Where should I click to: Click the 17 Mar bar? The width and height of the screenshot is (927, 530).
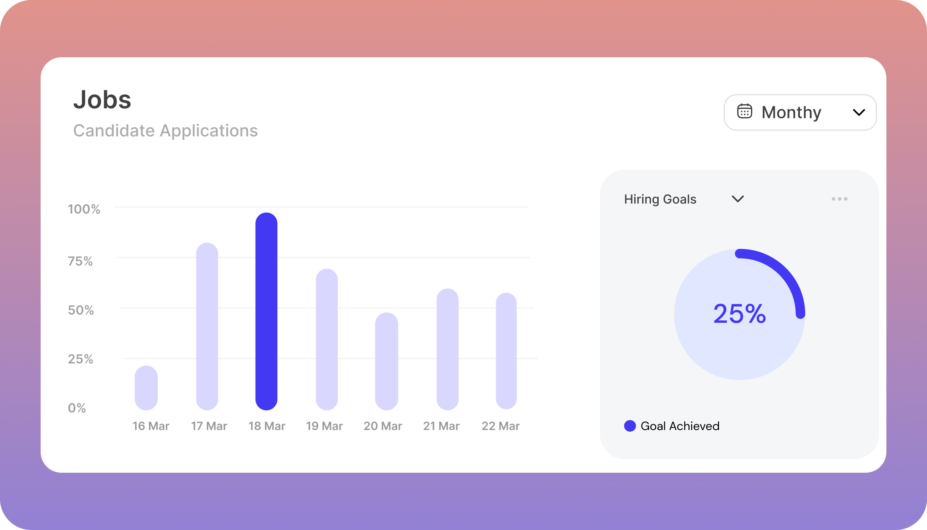[x=207, y=327]
